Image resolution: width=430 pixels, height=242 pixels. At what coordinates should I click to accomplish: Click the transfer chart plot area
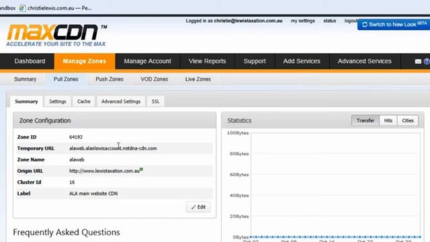pyautogui.click(x=335, y=185)
